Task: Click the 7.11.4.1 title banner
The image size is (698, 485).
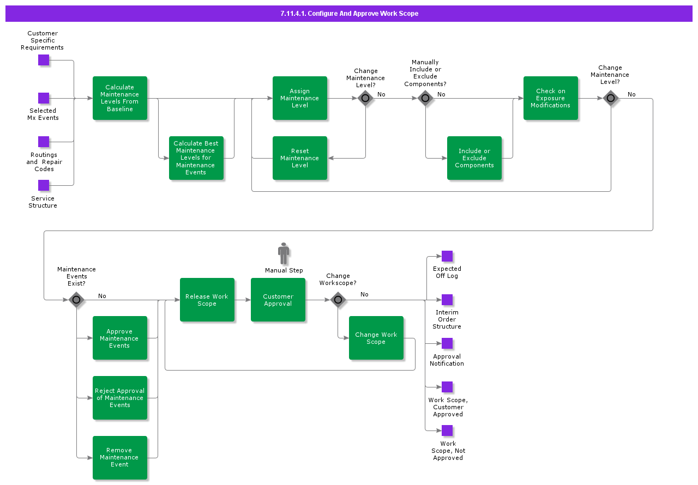Action: click(349, 13)
